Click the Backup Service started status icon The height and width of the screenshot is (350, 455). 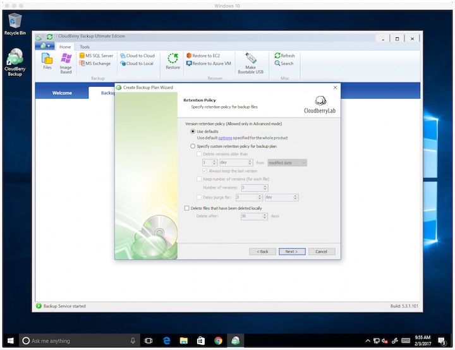[39, 306]
